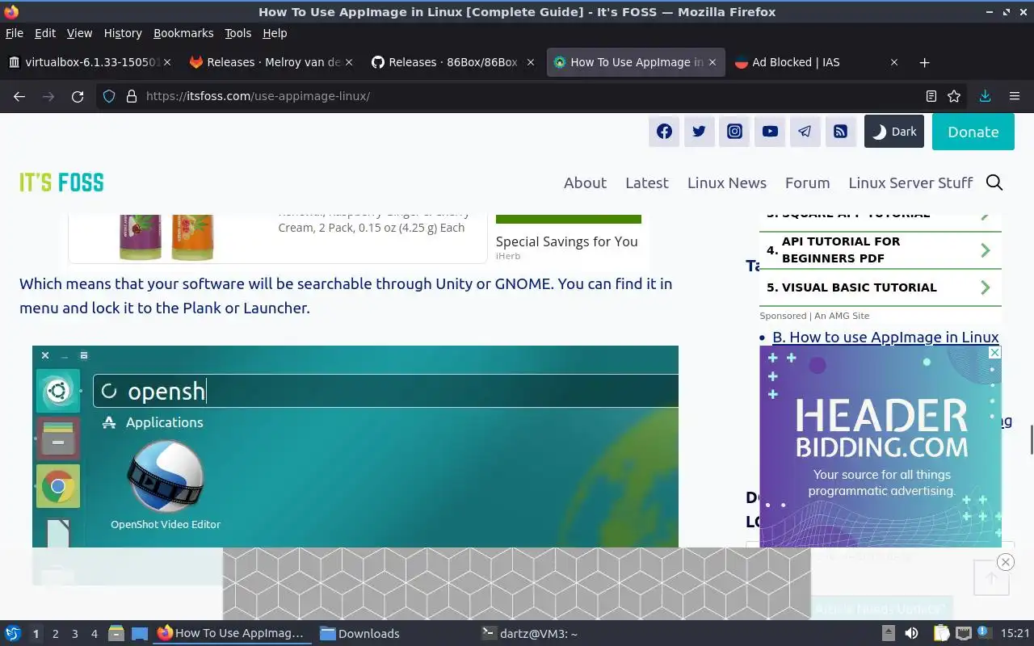1034x646 pixels.
Task: Open the Latest nav link
Action: point(647,182)
